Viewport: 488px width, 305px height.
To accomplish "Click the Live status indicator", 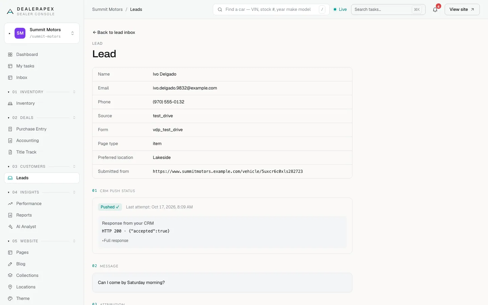I will [340, 9].
